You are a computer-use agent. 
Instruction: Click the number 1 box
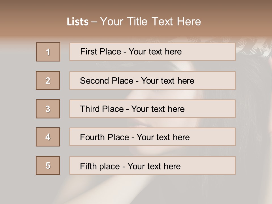pos(48,52)
